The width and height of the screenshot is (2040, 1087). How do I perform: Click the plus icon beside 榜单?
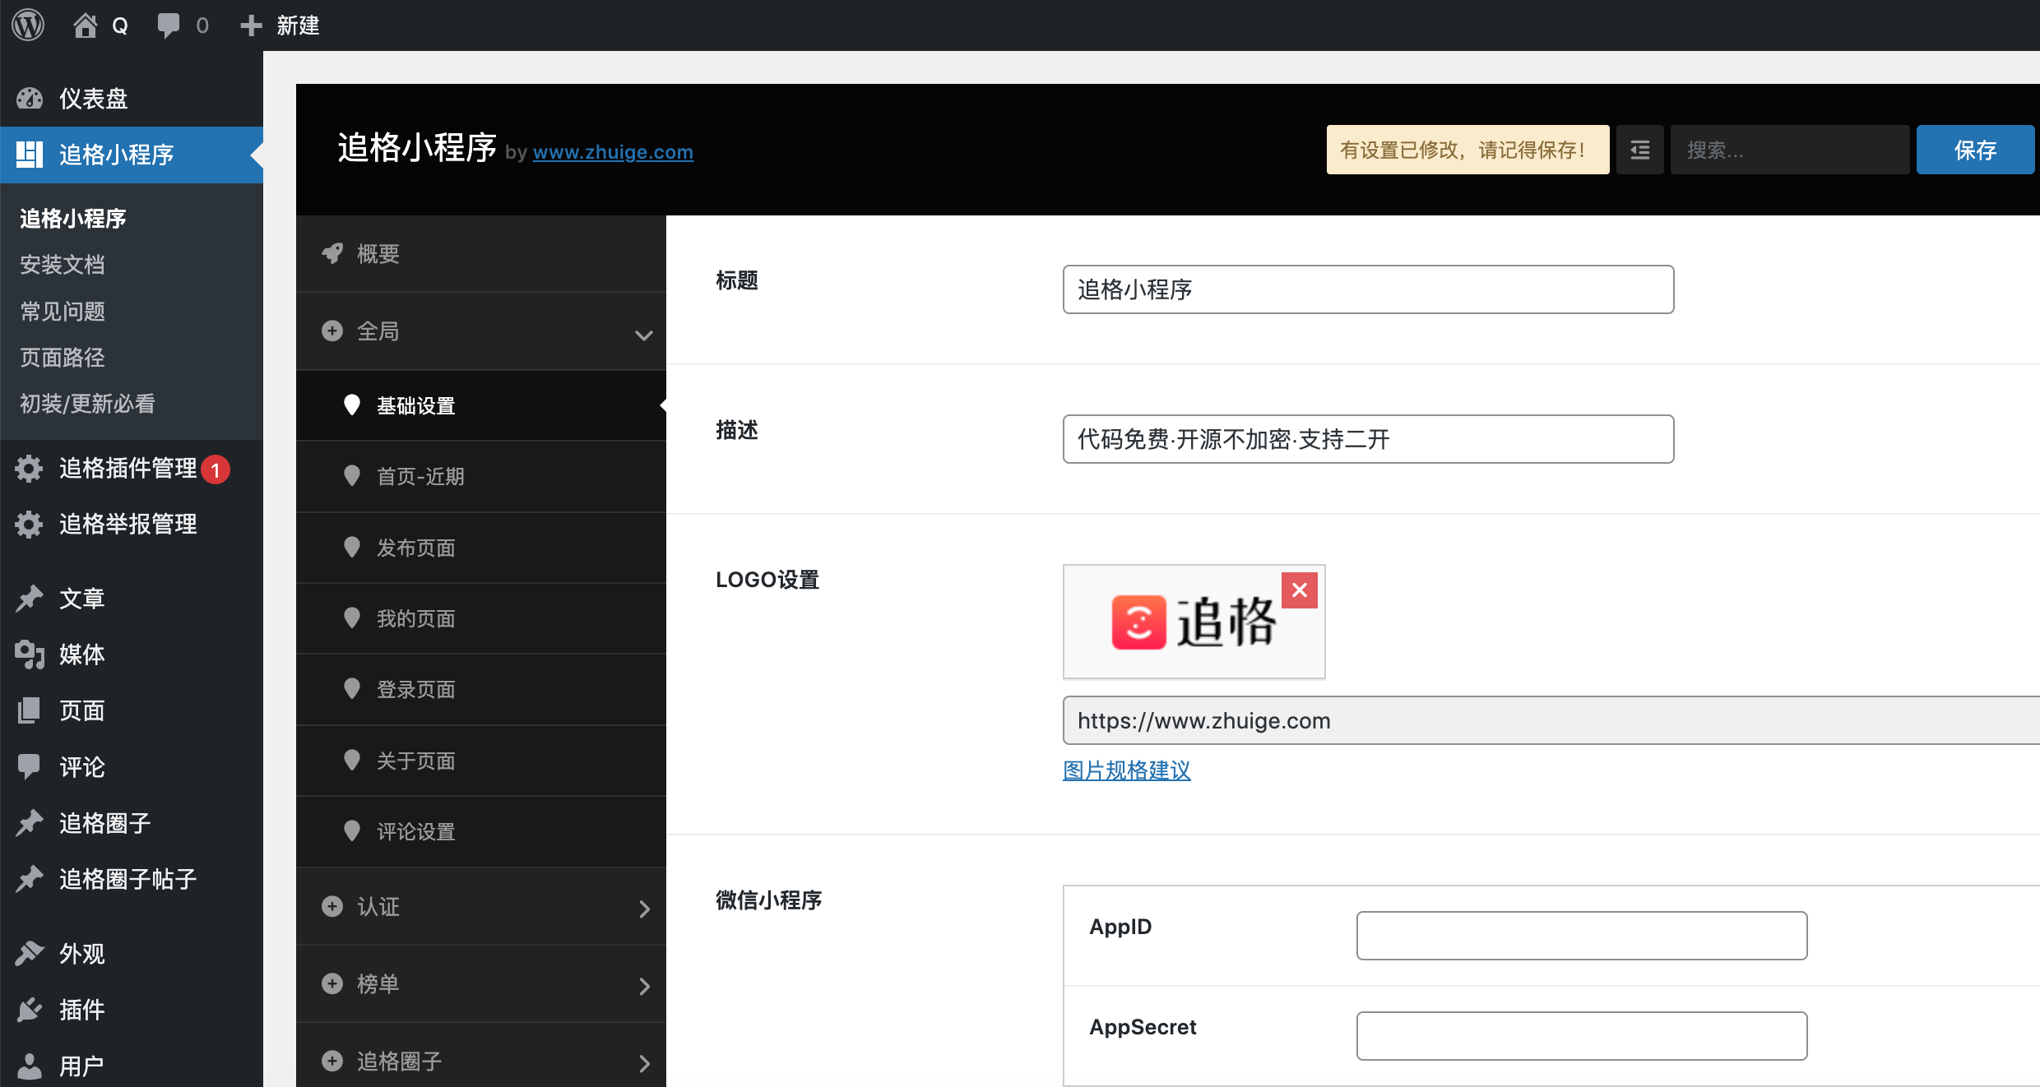(332, 983)
